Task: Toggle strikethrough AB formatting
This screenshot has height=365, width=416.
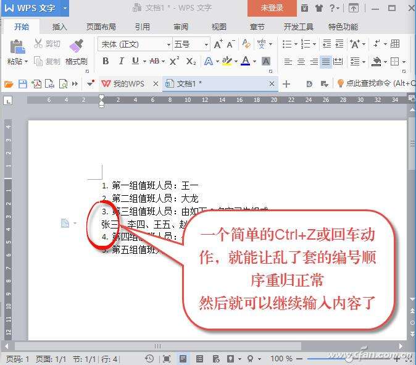Action: click(x=154, y=61)
